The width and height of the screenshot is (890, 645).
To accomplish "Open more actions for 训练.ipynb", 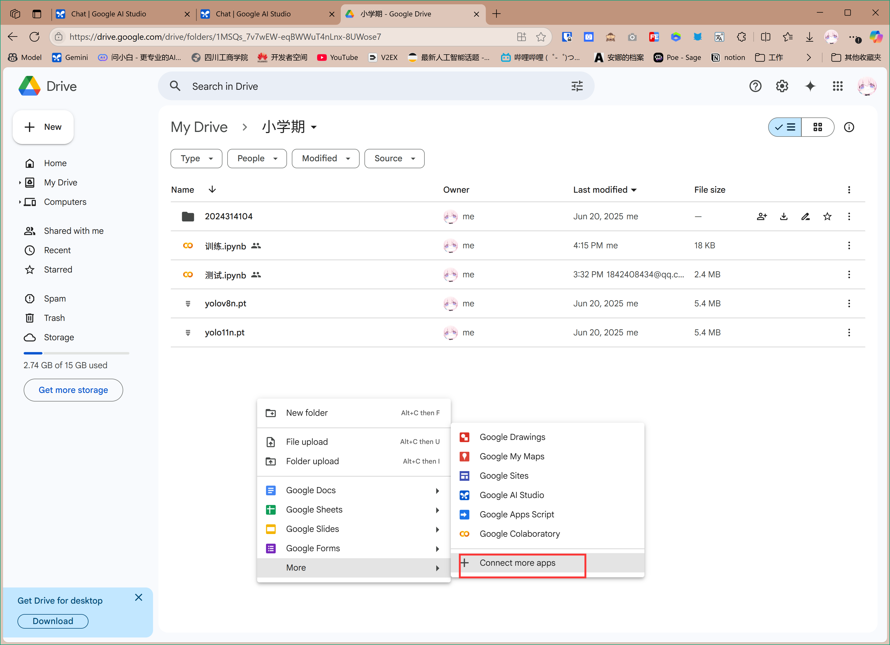I will click(x=849, y=245).
